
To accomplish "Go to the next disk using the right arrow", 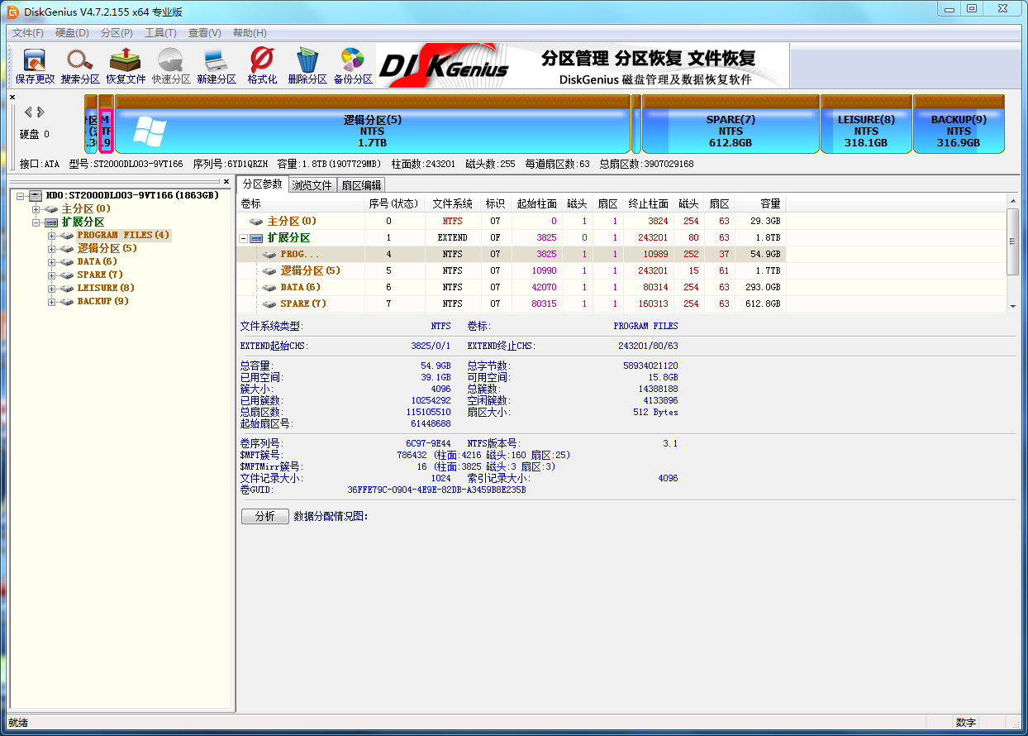I will click(x=40, y=112).
